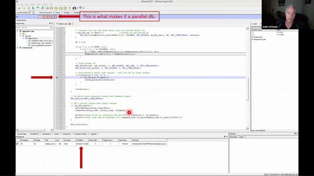
Task: Click the Step Out toolbar icon
Action: [43, 8]
